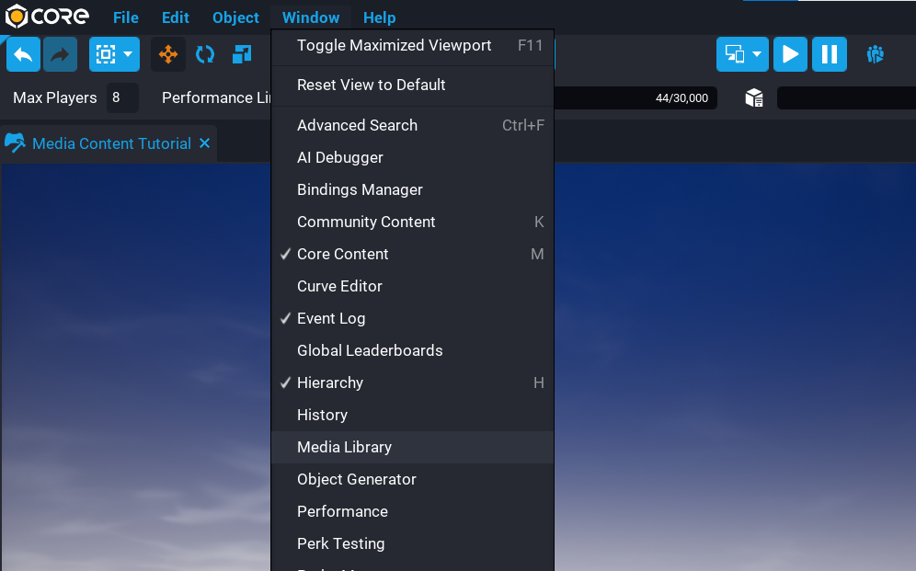Redo the last action
This screenshot has width=916, height=571.
tap(59, 54)
